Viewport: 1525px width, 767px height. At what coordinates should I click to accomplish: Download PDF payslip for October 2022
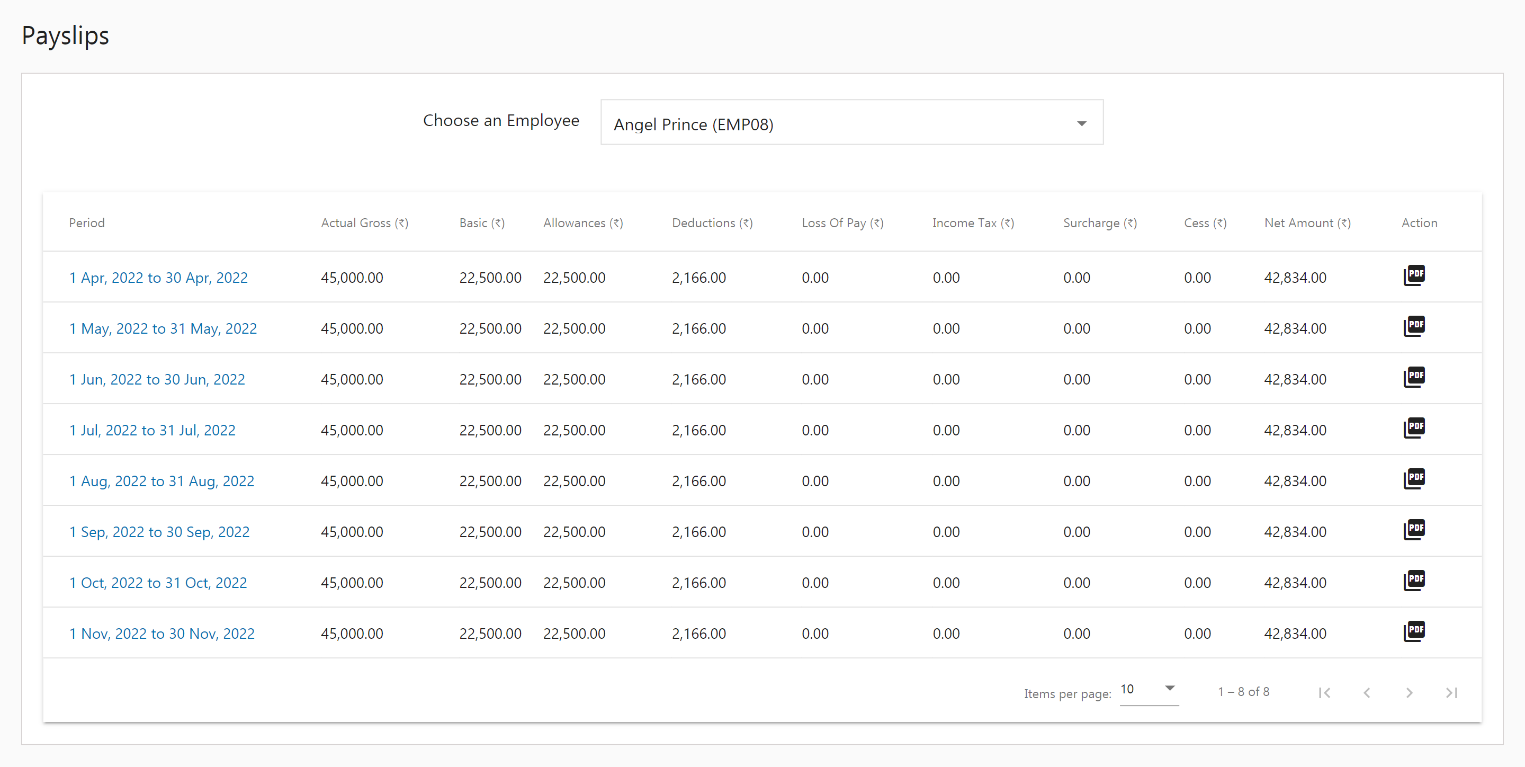tap(1414, 581)
